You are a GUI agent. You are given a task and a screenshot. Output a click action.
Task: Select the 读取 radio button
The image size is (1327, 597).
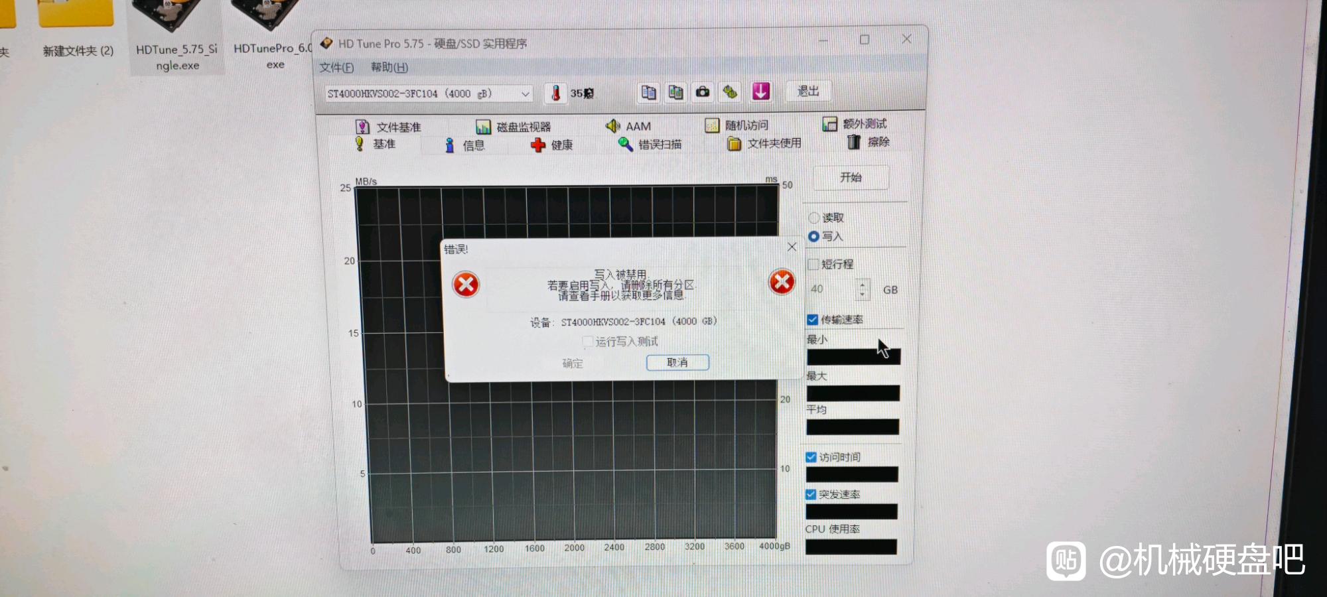pyautogui.click(x=813, y=218)
